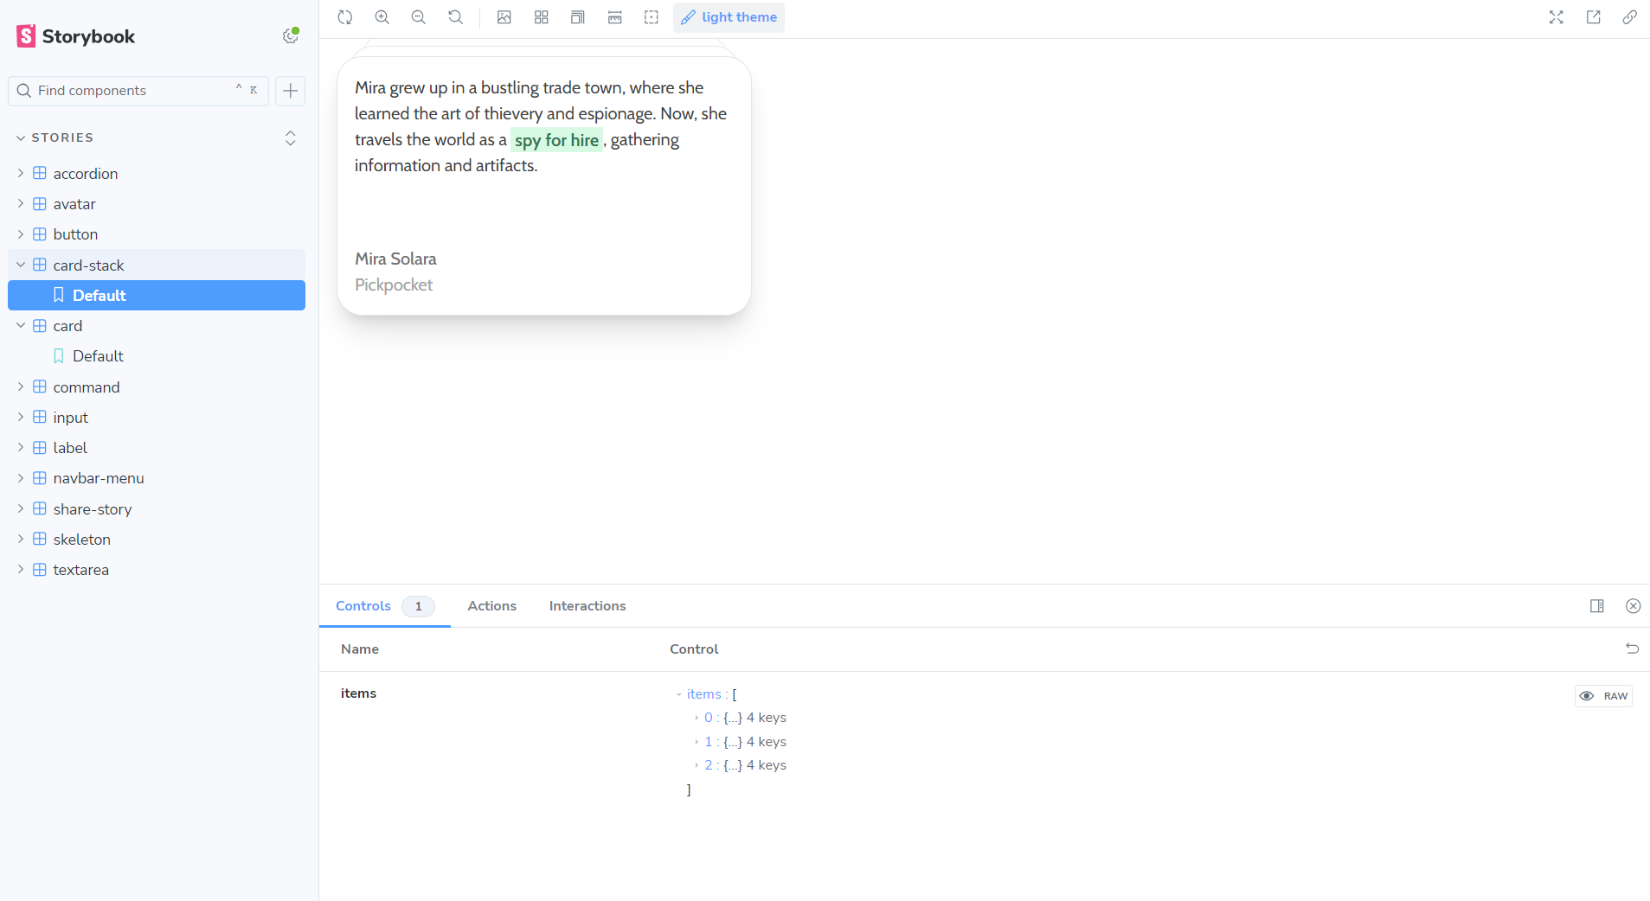Open canvas in a new tab
Screen dimensions: 1650x901
(1593, 17)
